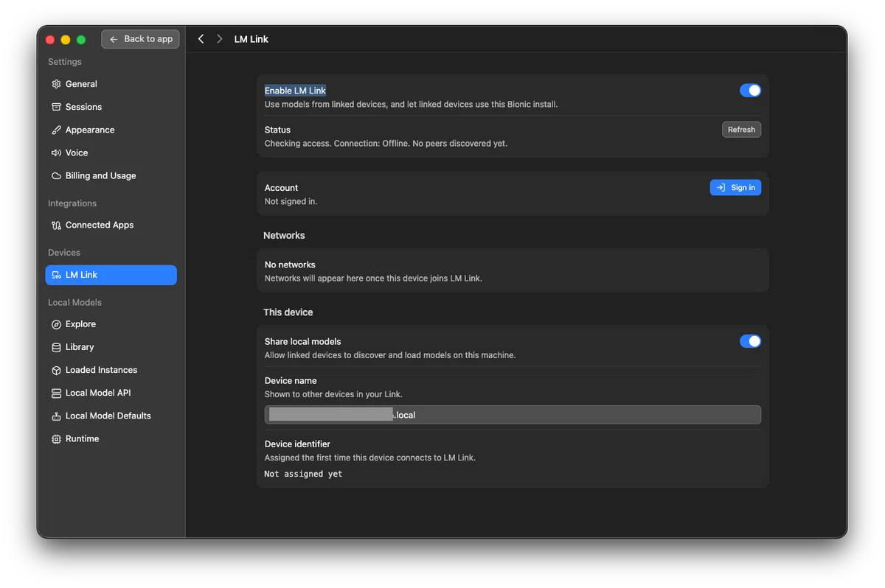Click the 'Not assigned yet' identifier text
Screen dimensions: 885x588
(x=303, y=474)
